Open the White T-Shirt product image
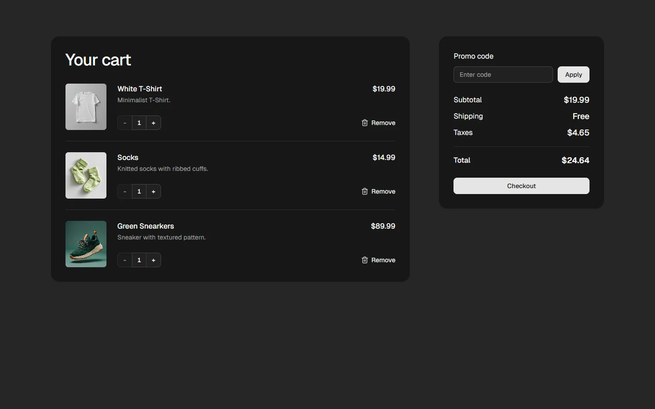 [x=86, y=107]
